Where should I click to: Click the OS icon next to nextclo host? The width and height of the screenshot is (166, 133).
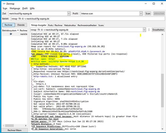(11, 34)
